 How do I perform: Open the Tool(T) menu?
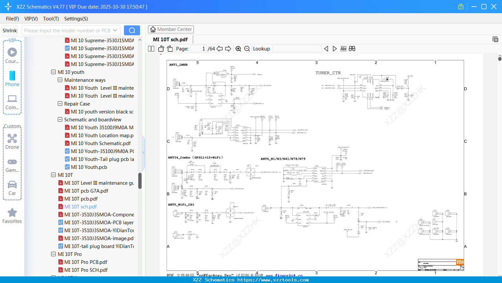(x=51, y=19)
